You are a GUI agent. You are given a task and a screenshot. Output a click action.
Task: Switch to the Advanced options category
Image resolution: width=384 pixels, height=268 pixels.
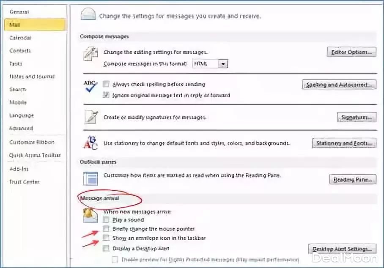tap(21, 128)
